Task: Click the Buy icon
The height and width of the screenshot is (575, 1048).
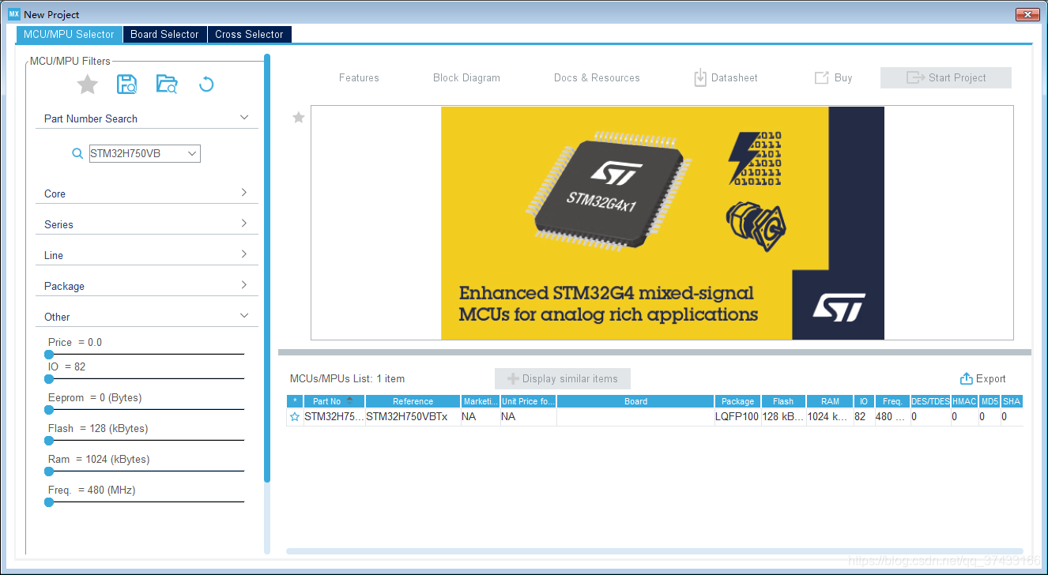Action: point(833,77)
